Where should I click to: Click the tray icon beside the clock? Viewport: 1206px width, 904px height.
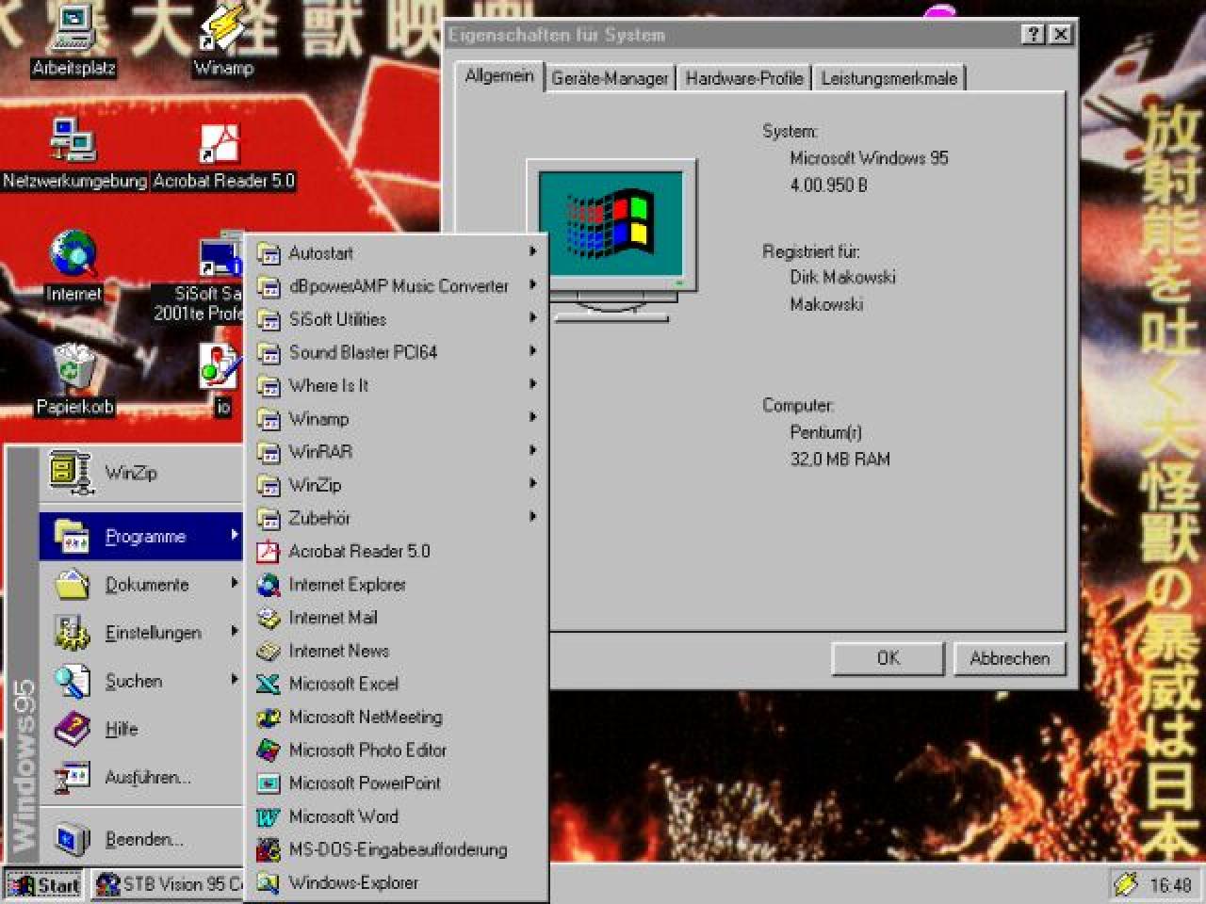(1125, 884)
